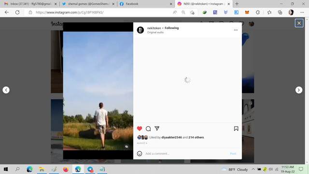The height and width of the screenshot is (174, 309).
Task: Open Zoom icon in address bar
Action: click(x=183, y=12)
